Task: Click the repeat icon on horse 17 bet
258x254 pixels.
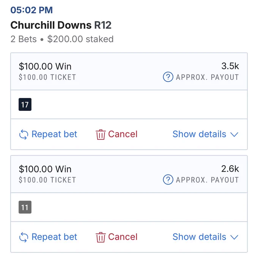Action: pyautogui.click(x=24, y=134)
